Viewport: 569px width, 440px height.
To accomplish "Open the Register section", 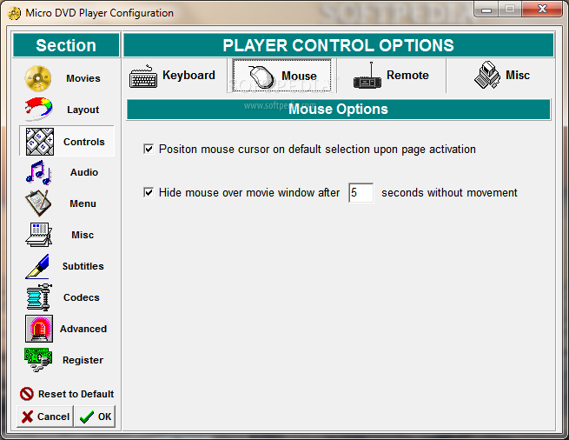I will tap(83, 360).
